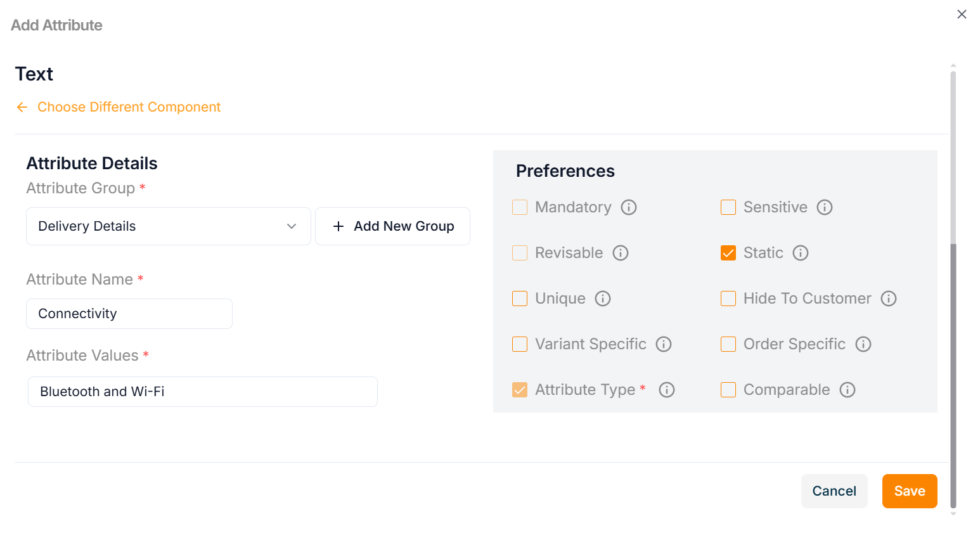Click the info icon beside Comparable
The image size is (973, 533).
(847, 390)
